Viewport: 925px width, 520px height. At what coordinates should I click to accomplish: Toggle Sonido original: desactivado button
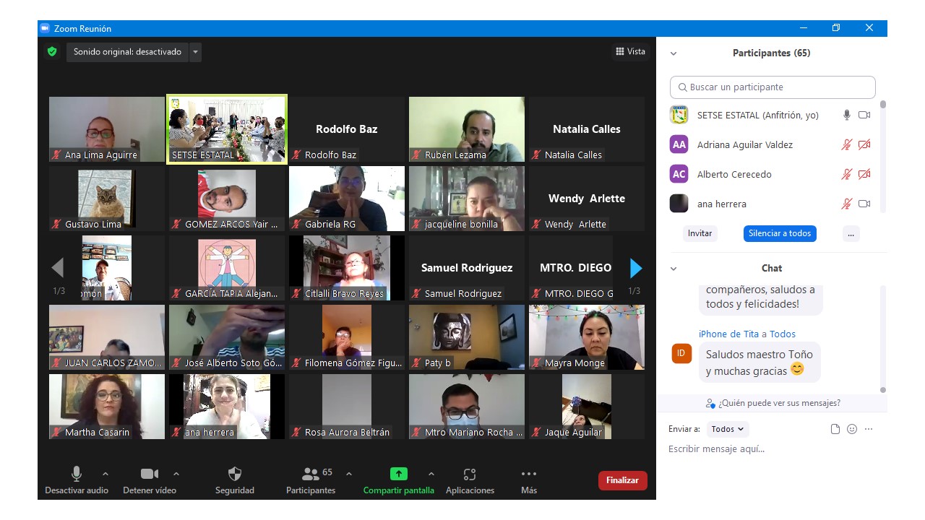pyautogui.click(x=128, y=52)
